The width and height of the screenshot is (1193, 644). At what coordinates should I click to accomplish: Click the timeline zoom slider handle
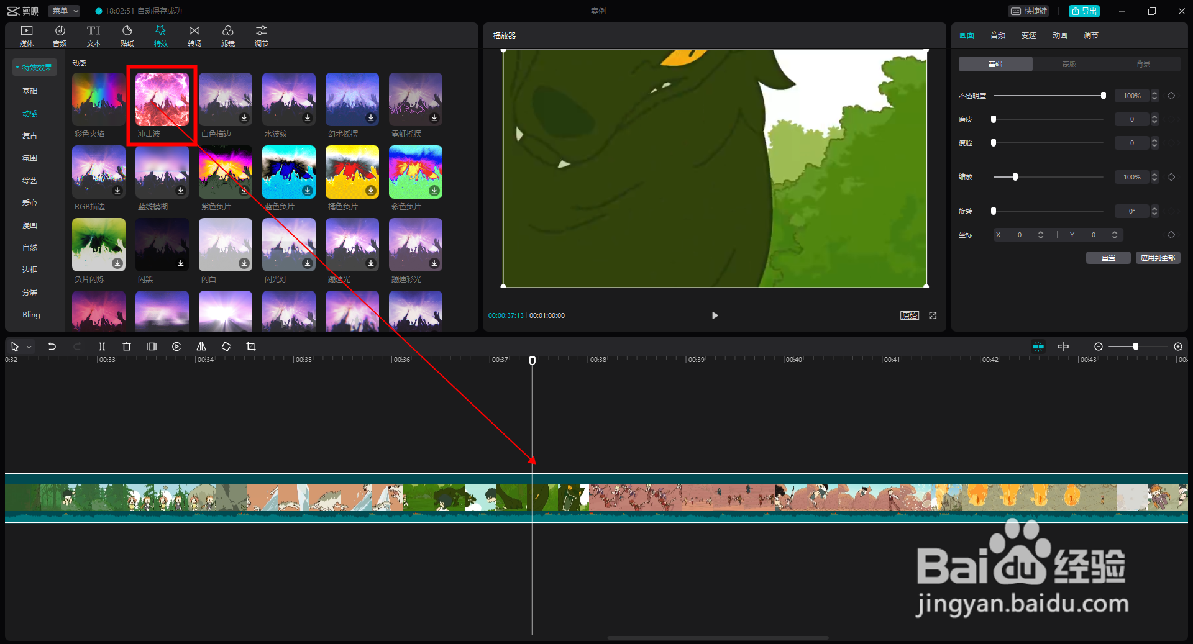point(1136,347)
